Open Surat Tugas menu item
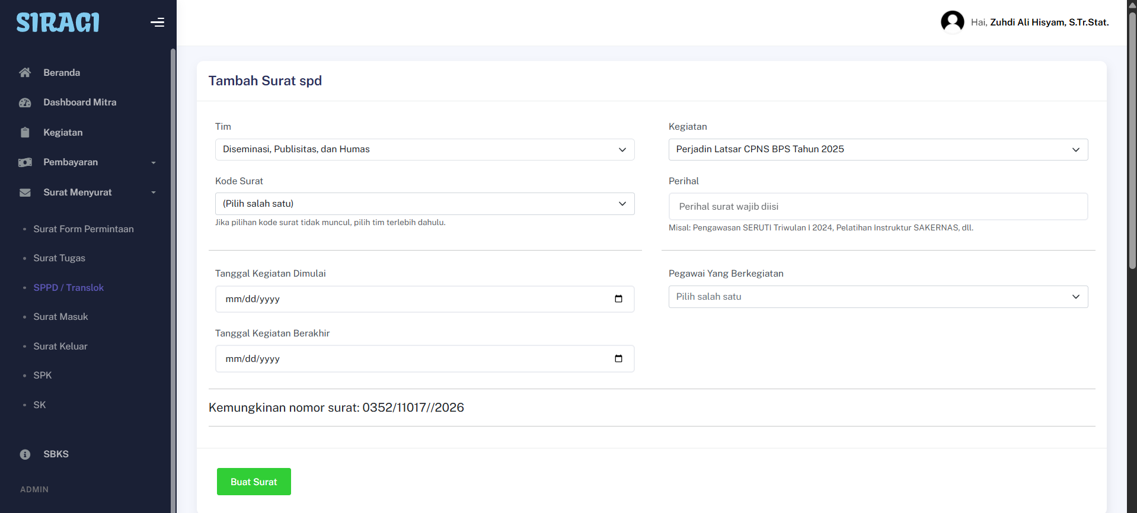Image resolution: width=1137 pixels, height=513 pixels. click(59, 258)
